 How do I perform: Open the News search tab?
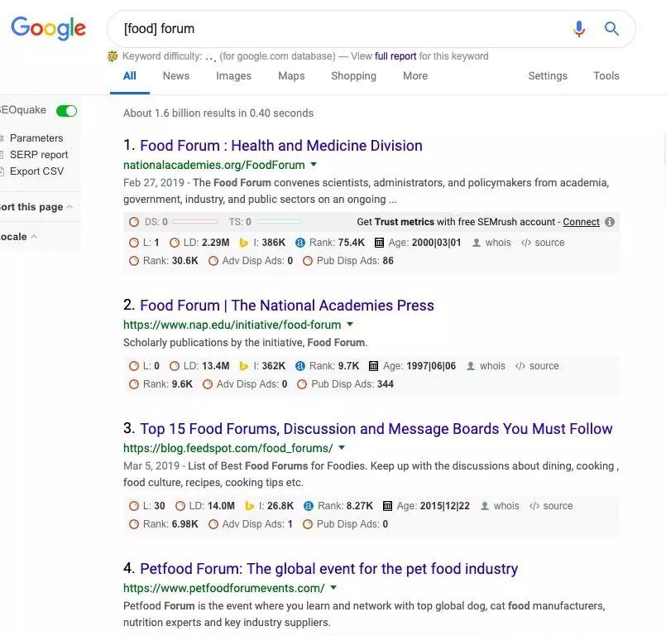(176, 76)
